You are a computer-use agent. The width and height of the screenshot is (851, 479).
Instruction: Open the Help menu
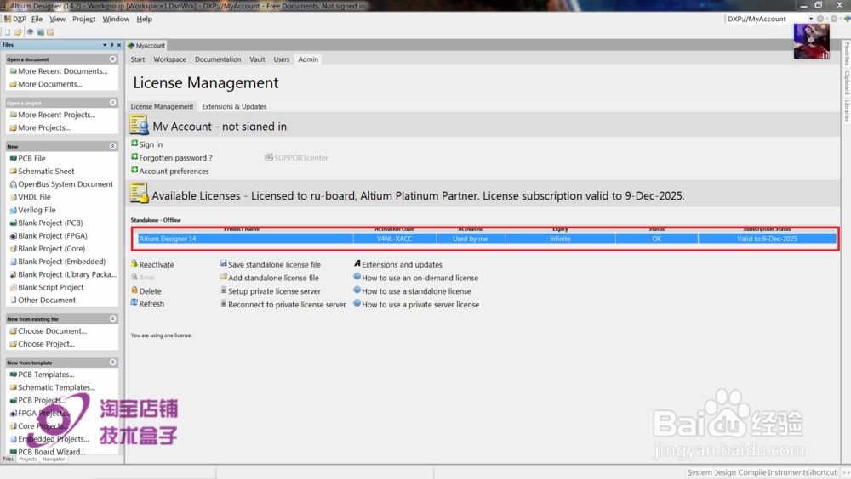[145, 19]
